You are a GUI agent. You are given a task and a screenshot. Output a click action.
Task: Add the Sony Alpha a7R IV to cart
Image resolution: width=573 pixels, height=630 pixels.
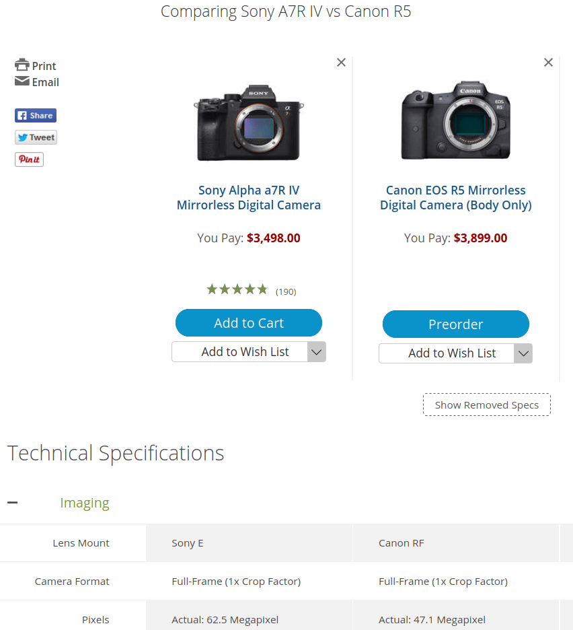[x=249, y=323]
